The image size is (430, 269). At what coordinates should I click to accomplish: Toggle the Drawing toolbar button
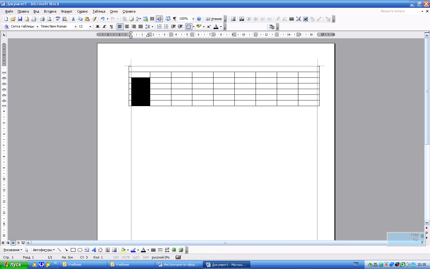click(159, 19)
